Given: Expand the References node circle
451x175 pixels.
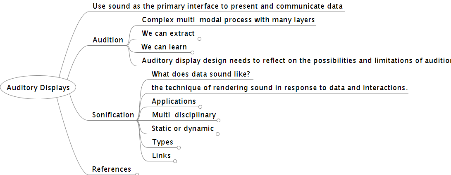Looking at the screenshot, I should (x=137, y=174).
